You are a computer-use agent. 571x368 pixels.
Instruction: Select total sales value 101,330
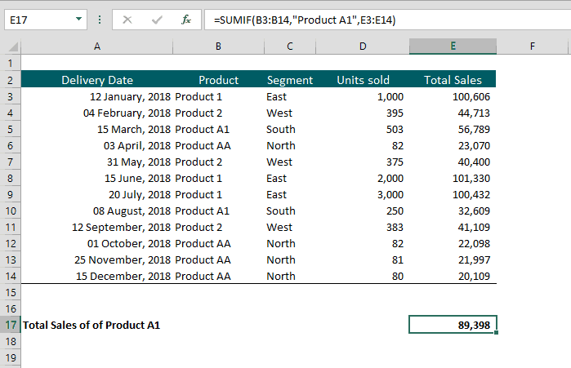tap(453, 178)
